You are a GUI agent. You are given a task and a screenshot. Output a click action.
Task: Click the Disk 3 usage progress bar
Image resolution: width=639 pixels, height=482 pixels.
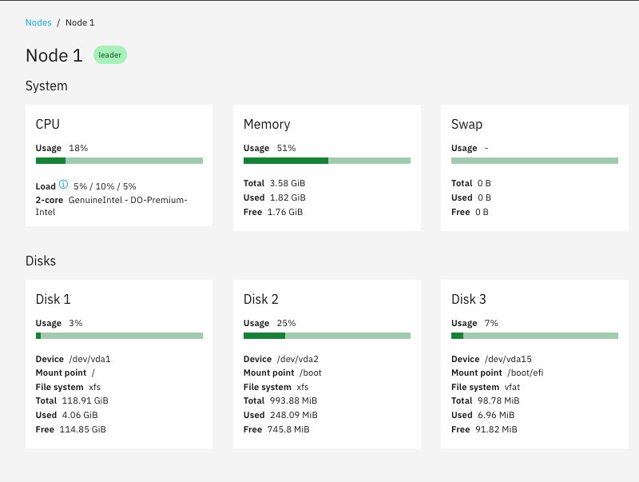pos(534,336)
